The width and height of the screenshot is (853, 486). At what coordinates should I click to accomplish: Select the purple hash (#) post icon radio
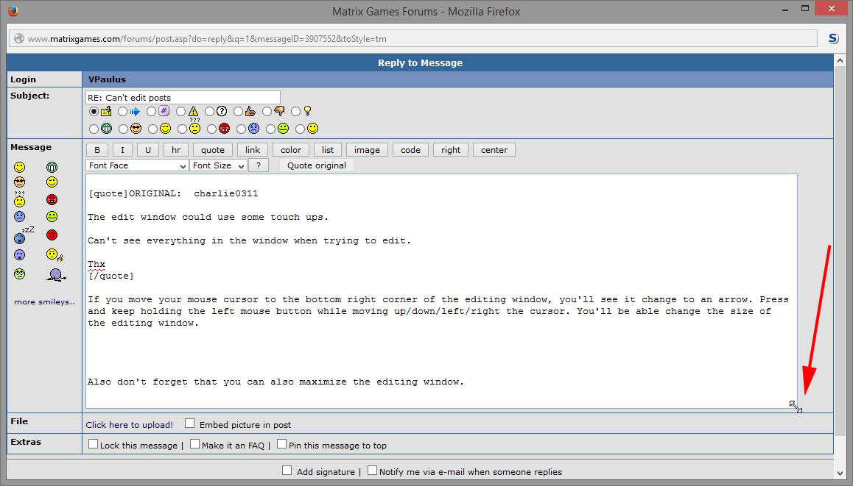pyautogui.click(x=151, y=111)
